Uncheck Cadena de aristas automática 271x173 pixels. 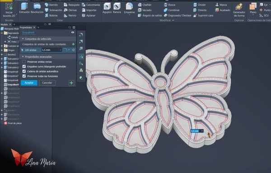coord(24,71)
